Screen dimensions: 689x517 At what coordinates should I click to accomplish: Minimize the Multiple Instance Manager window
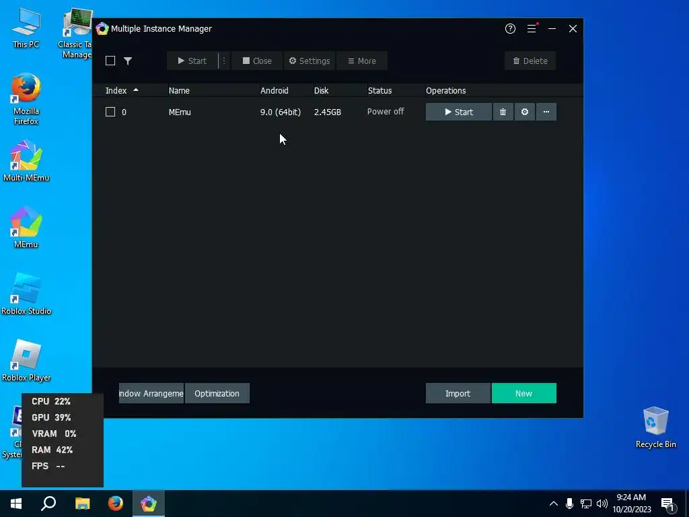552,28
